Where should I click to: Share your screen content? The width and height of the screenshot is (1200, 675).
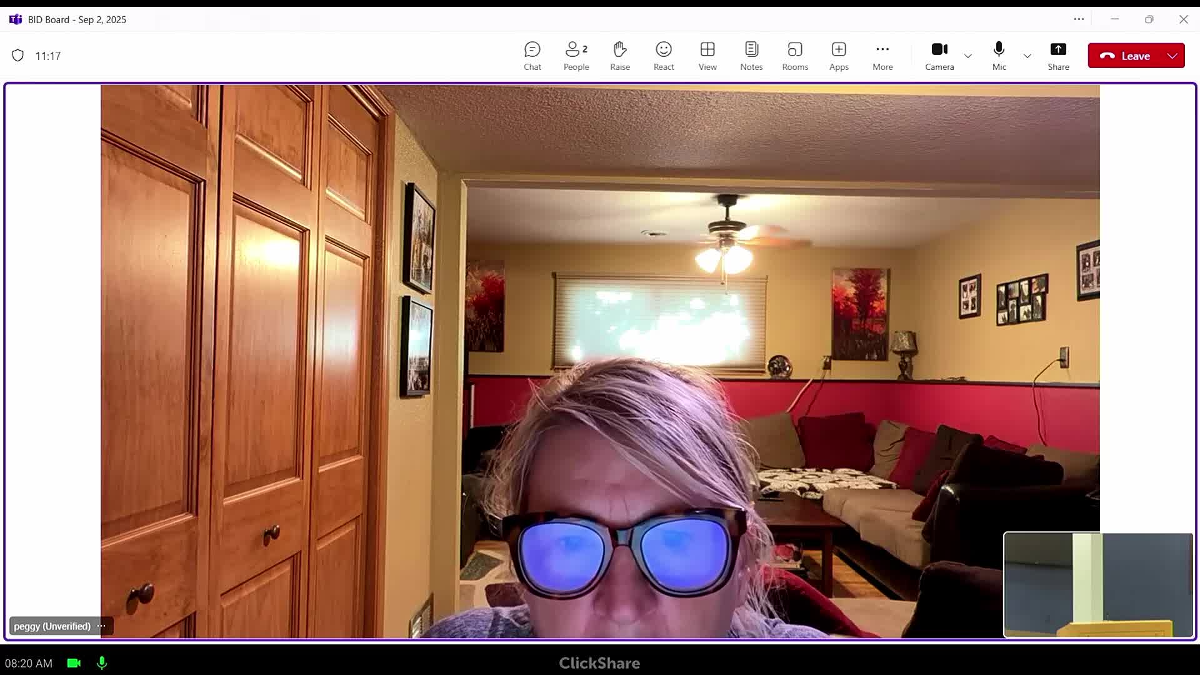(x=1057, y=56)
